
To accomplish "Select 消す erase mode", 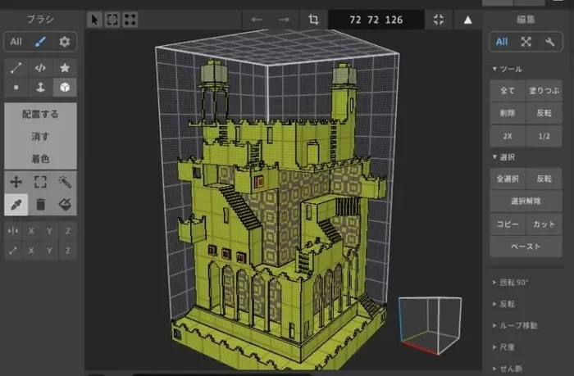I will [x=40, y=137].
